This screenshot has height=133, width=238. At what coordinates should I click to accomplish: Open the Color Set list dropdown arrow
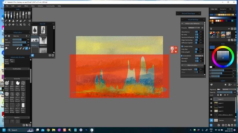click(235, 15)
